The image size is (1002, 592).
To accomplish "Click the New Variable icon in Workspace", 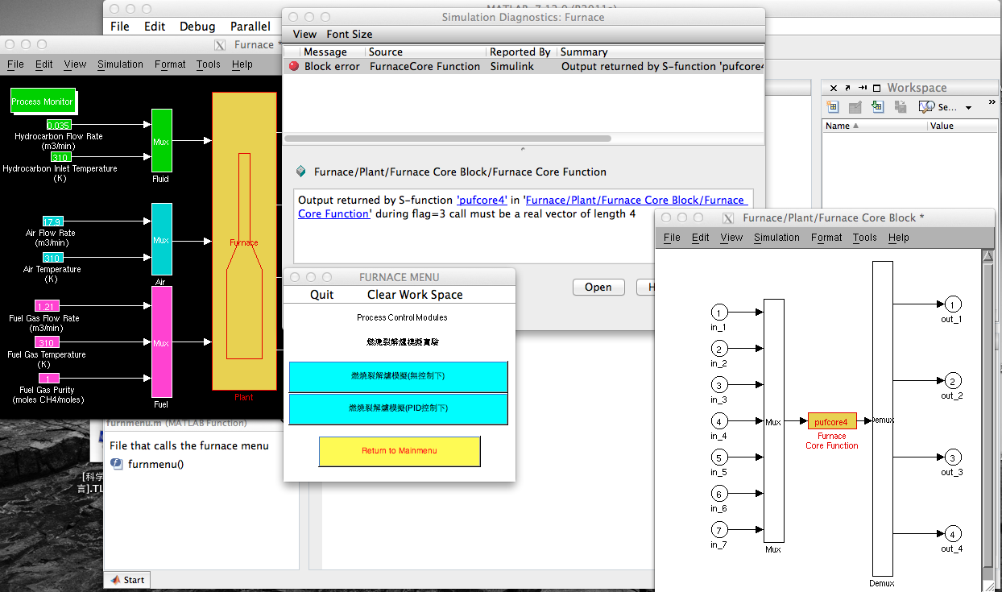I will coord(833,107).
